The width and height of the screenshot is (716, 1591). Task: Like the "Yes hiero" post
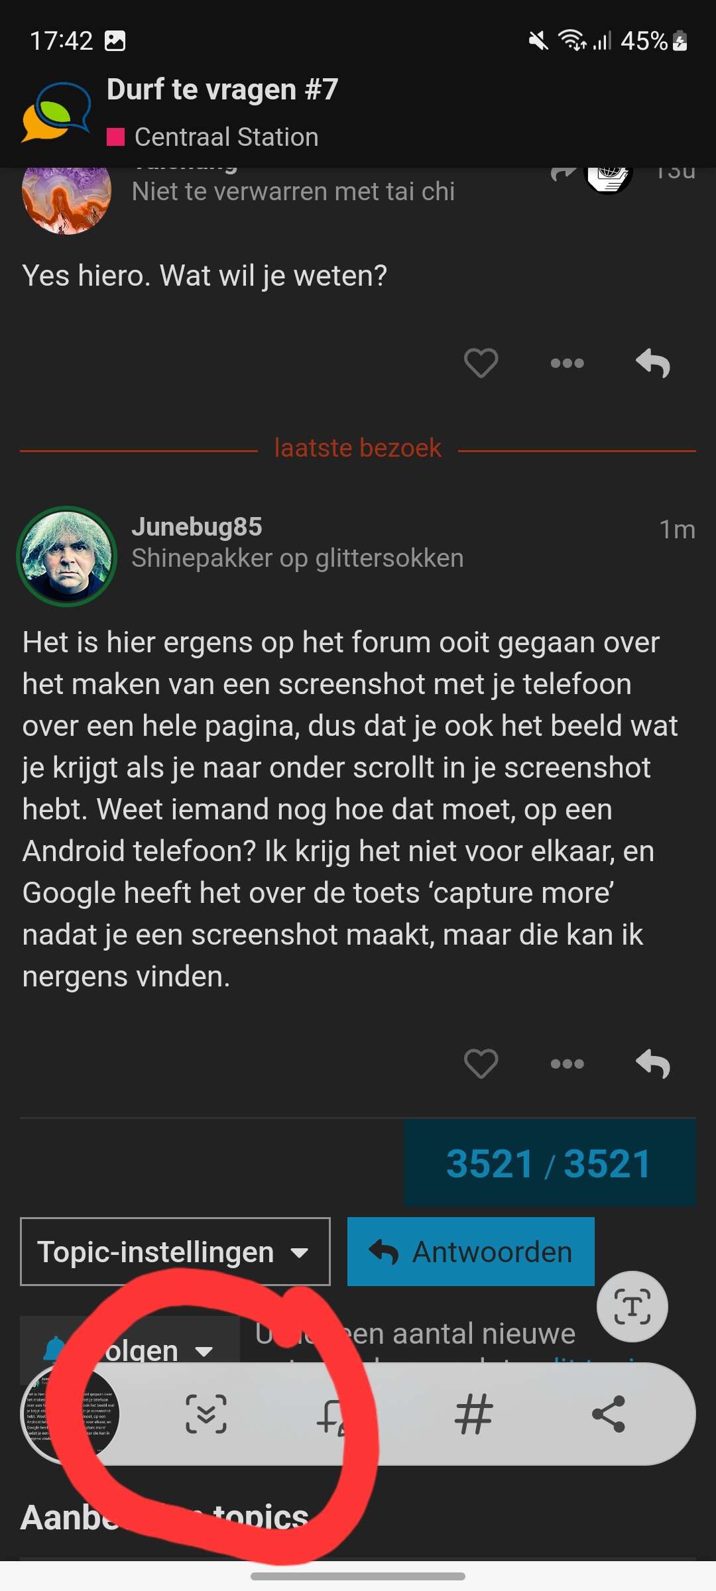click(481, 363)
